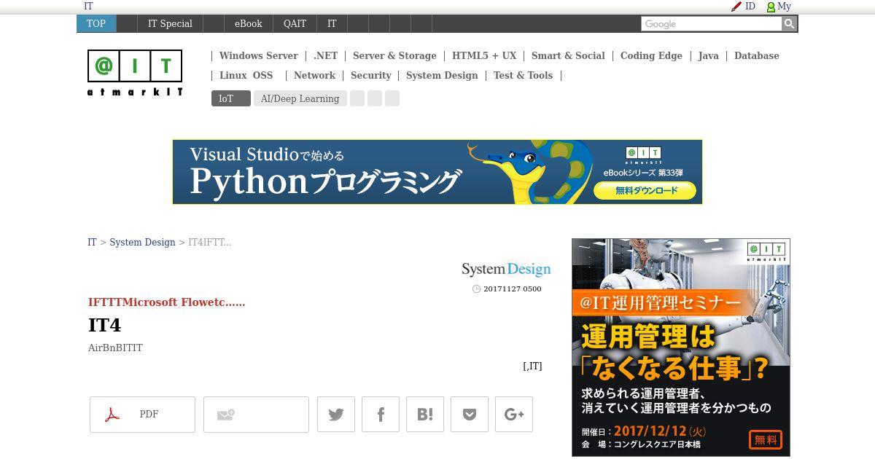Share article on Twitter
The width and height of the screenshot is (875, 459).
pos(336,415)
